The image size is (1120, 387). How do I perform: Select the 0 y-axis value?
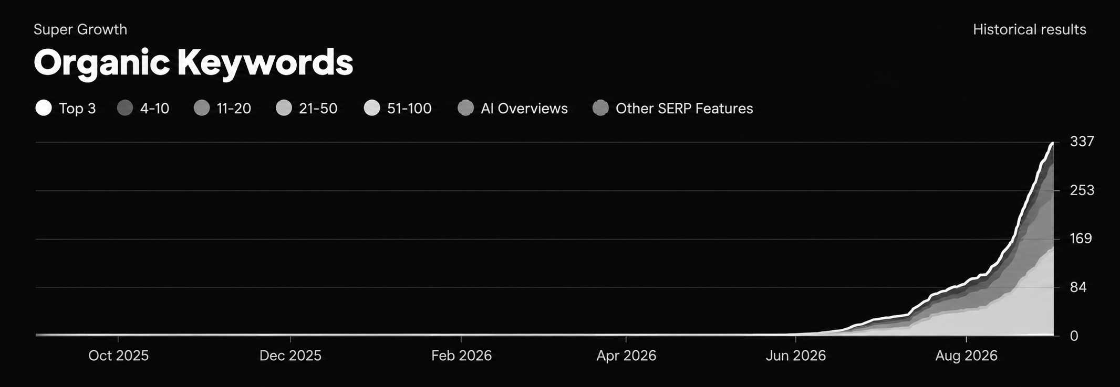click(x=1074, y=336)
